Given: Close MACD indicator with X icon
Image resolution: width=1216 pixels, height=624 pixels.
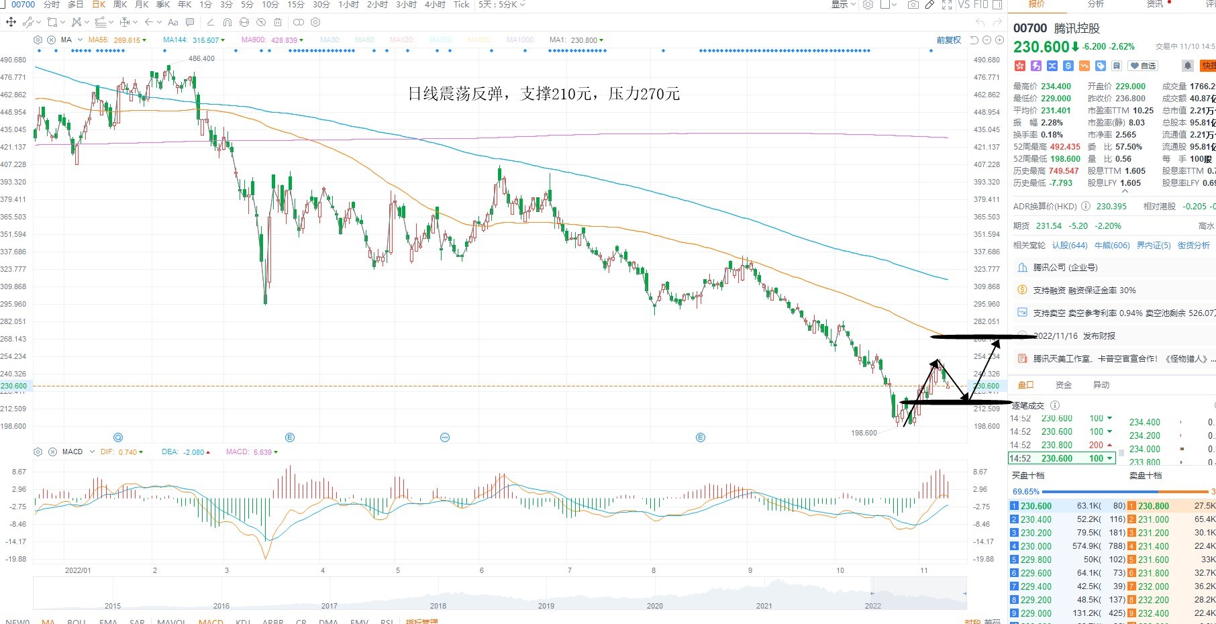Looking at the screenshot, I should (x=52, y=452).
